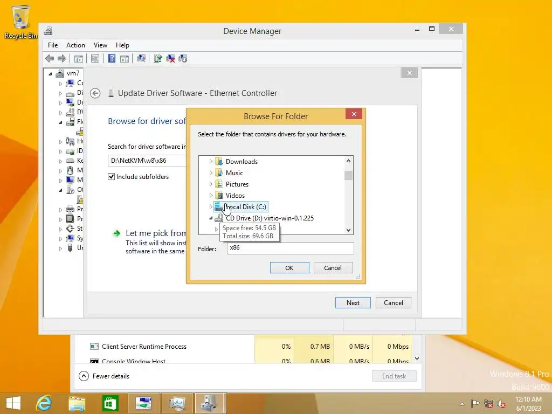Click the folder tree scrollbar down arrow
Viewport: 552px width, 414px height.
click(x=349, y=230)
